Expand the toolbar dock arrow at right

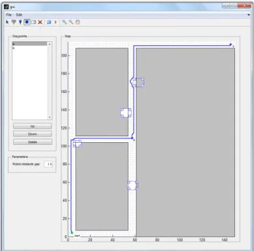pyautogui.click(x=249, y=15)
